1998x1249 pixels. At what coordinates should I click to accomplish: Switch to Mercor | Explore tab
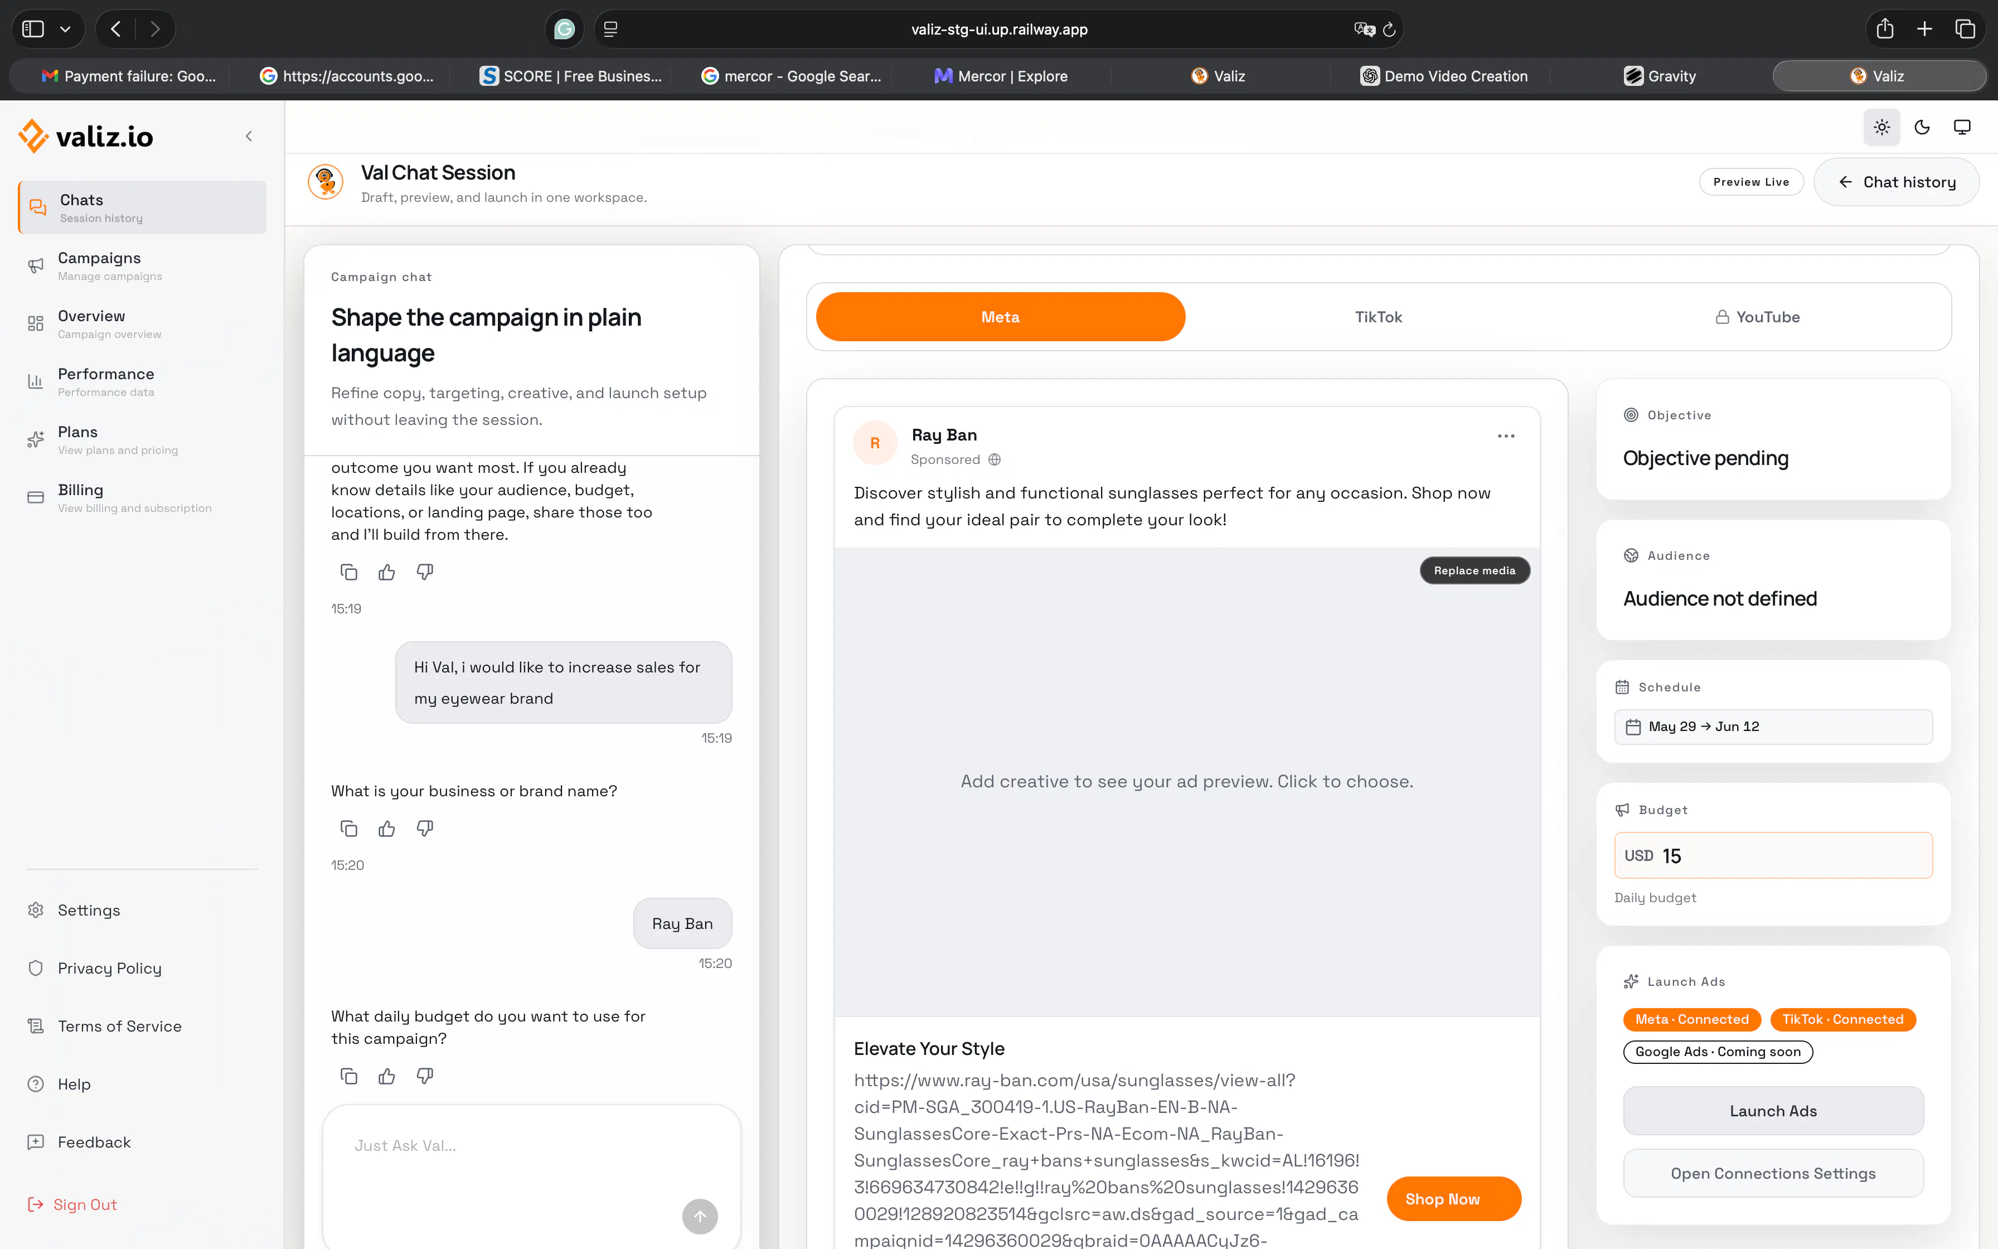click(1001, 76)
